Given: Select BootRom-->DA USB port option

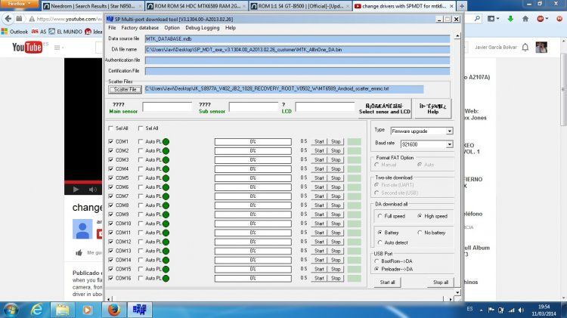Looking at the screenshot, I should [x=376, y=261].
